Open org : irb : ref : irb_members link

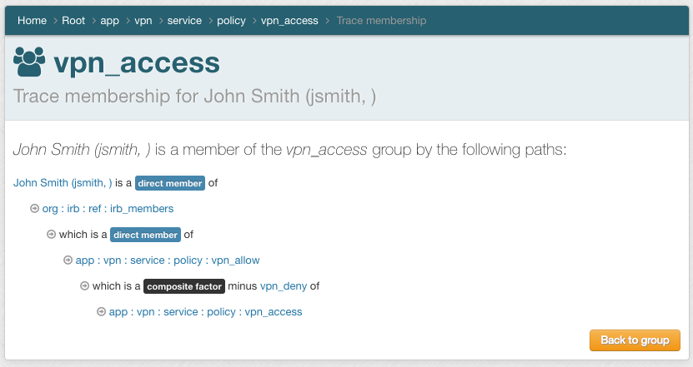click(x=108, y=209)
